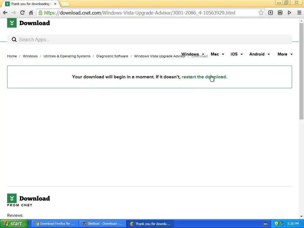Click the scrollbar down arrow
304x228 pixels.
point(302,216)
